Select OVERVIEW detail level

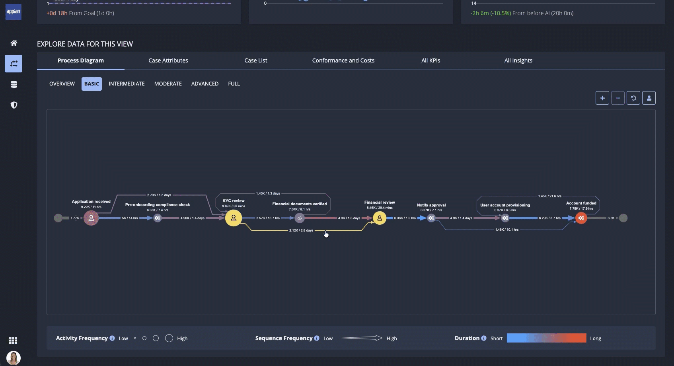pyautogui.click(x=62, y=84)
